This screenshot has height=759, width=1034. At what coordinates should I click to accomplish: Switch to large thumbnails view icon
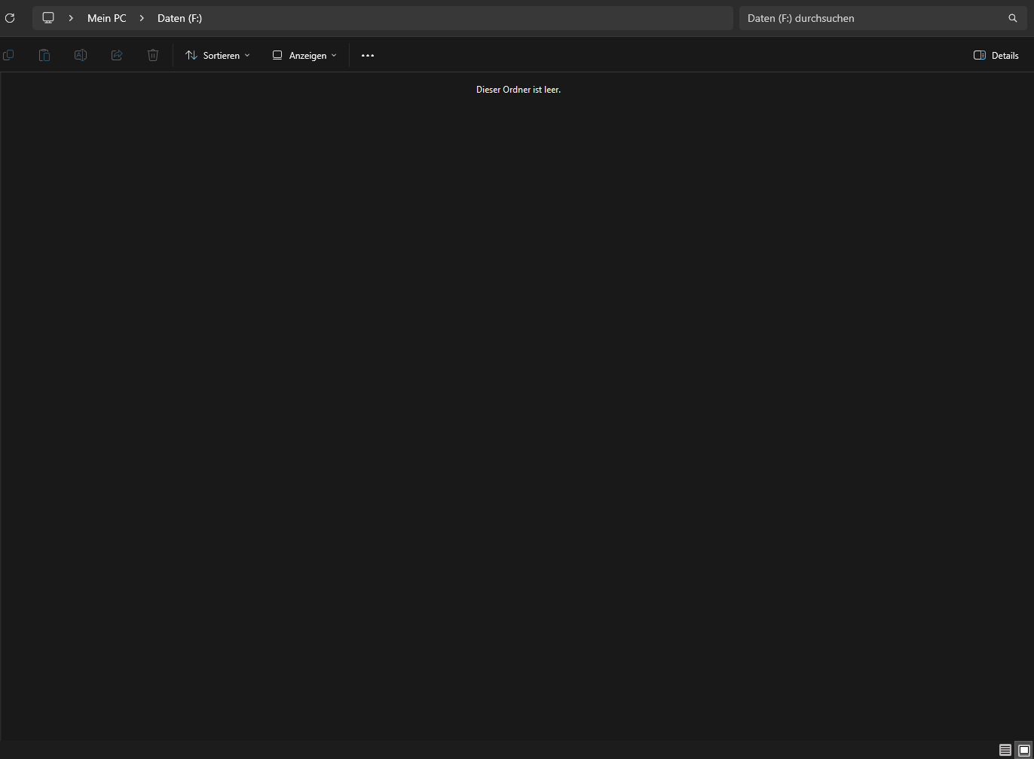click(1023, 750)
